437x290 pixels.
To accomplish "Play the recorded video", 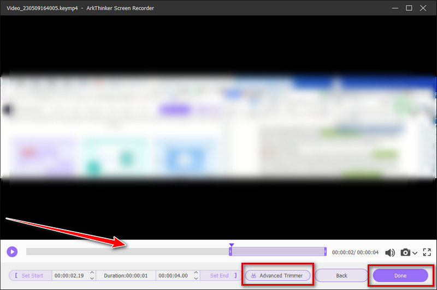I will [12, 252].
